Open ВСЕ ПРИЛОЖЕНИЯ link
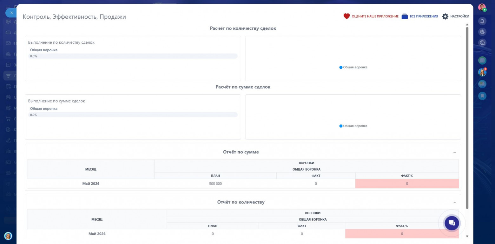495x244 pixels. pos(424,16)
